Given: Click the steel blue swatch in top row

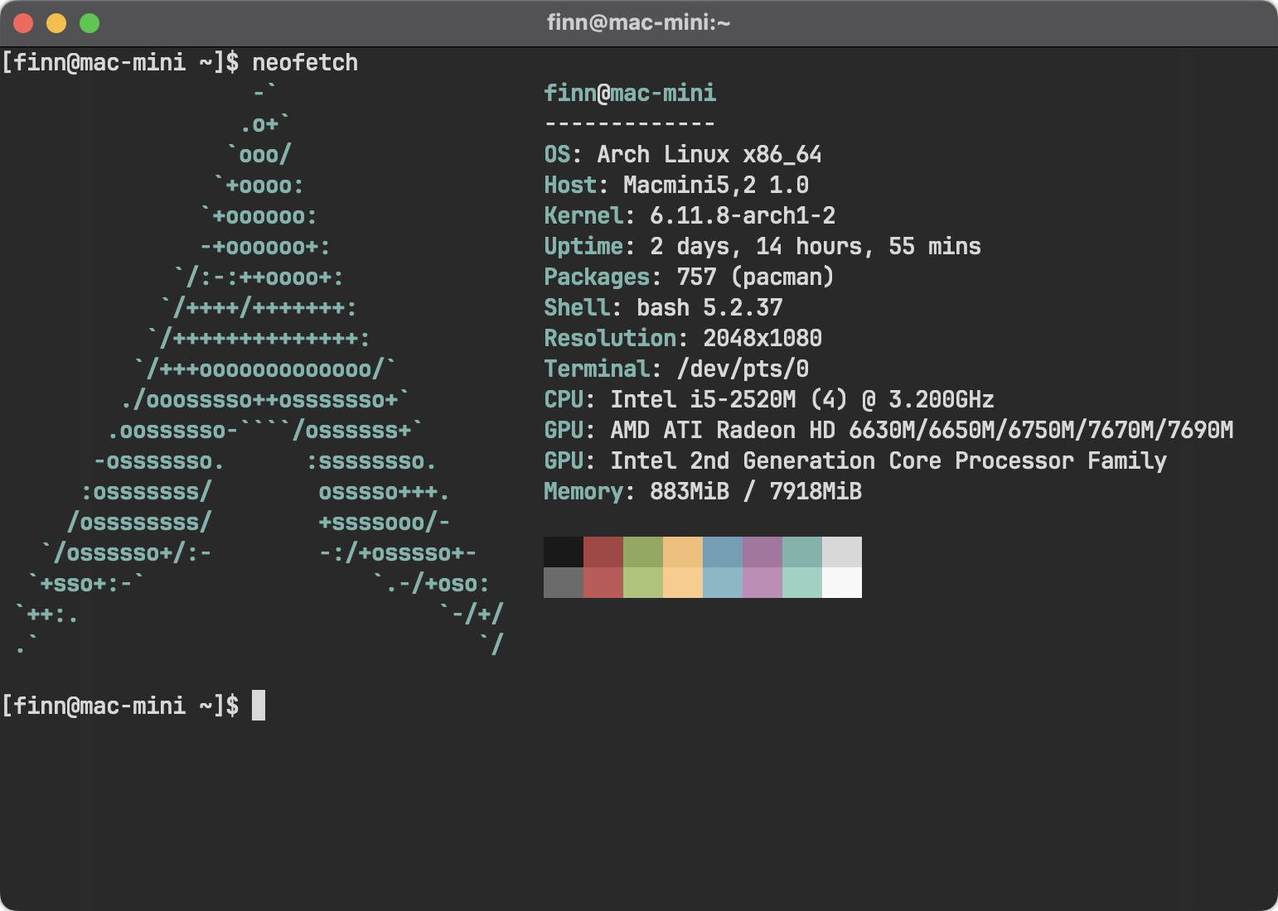Looking at the screenshot, I should point(723,552).
